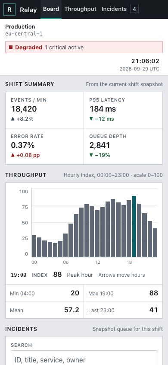Click the 19:00 selected hour readout

pyautogui.click(x=19, y=275)
